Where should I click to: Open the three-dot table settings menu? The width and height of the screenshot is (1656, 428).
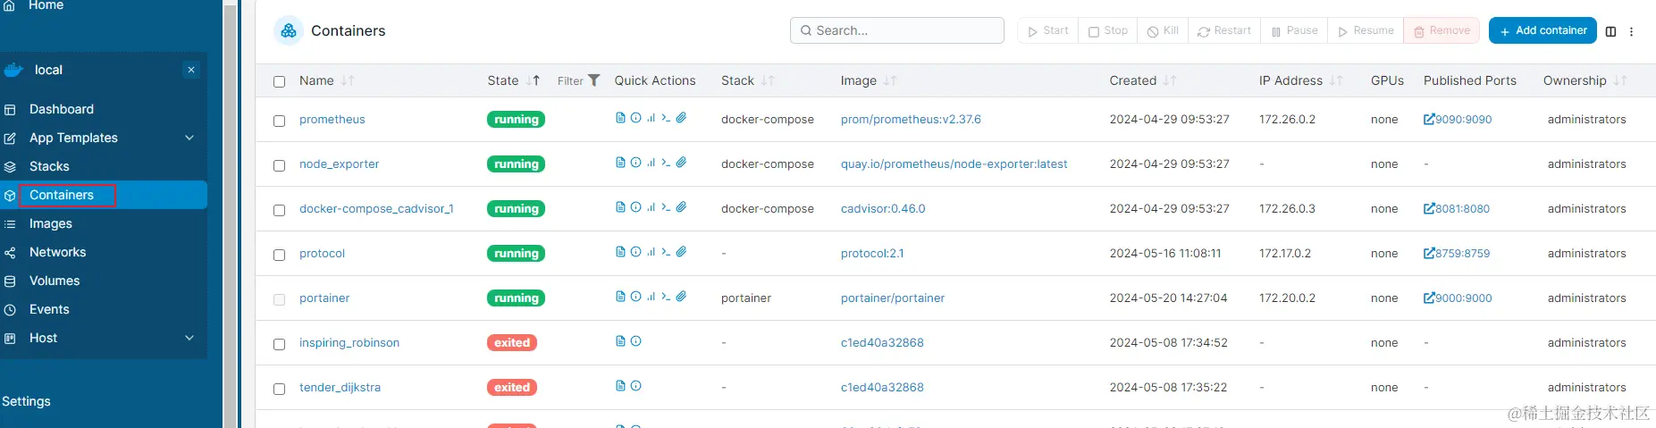click(x=1631, y=31)
